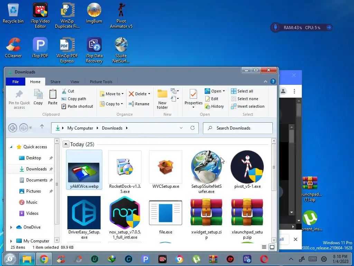Screen dimensions: 354x266
Task: Open the Move to dropdown
Action: [112, 94]
